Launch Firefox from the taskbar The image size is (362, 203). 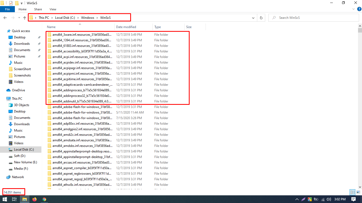click(34, 199)
